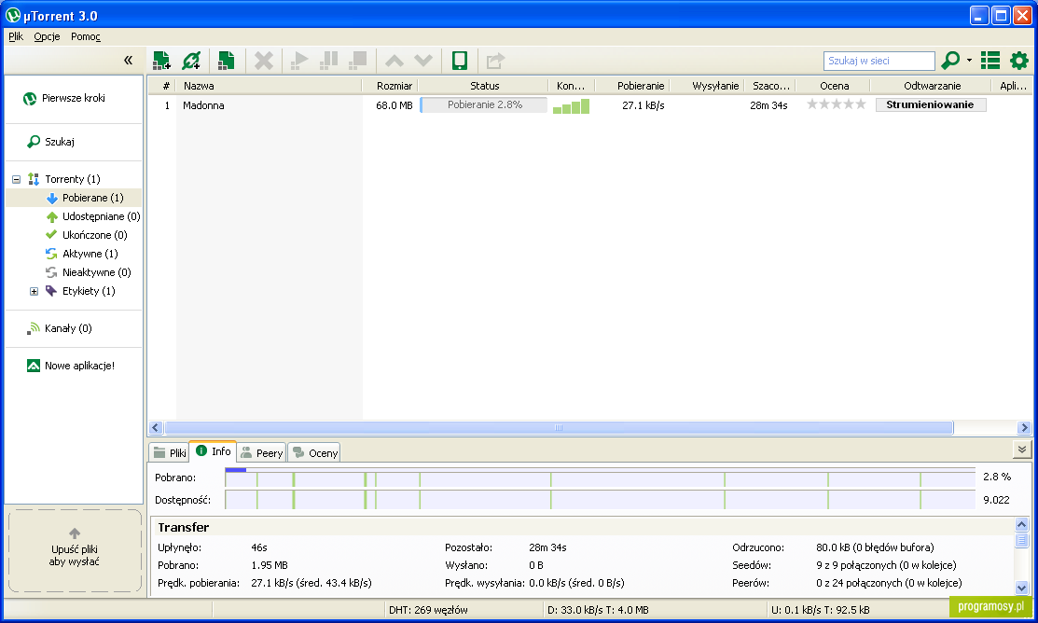Viewport: 1038px width, 623px height.
Task: Click the Strumieniowanie button for Madonna
Action: (x=930, y=104)
